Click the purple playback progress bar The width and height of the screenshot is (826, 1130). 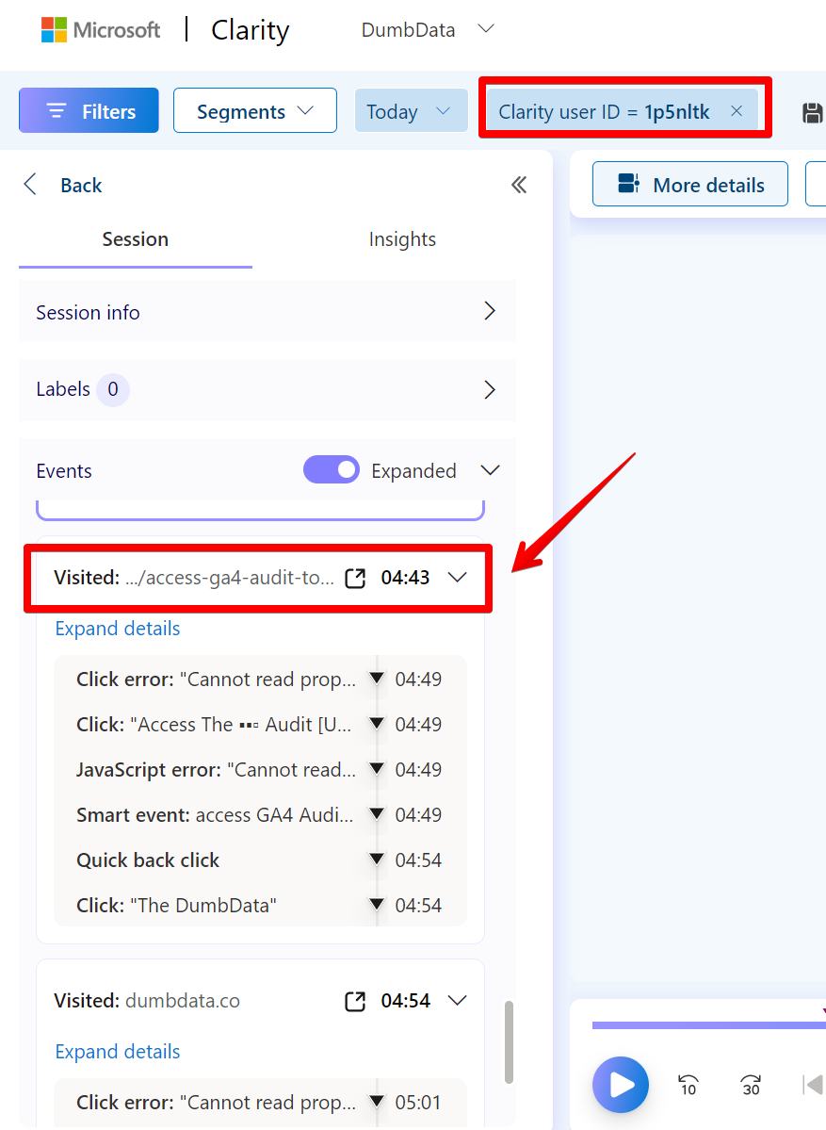(708, 1024)
